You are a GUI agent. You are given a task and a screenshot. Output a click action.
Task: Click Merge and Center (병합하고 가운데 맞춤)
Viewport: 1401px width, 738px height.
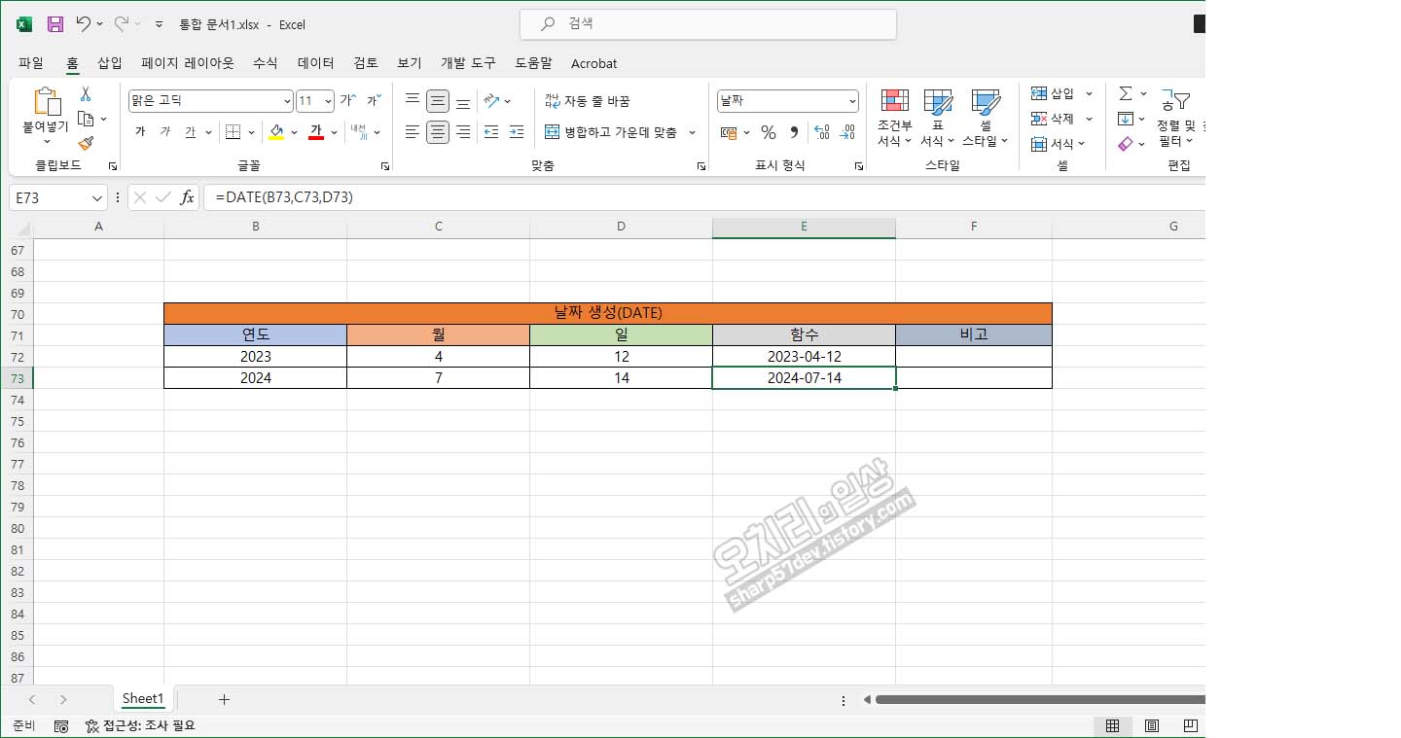(611, 132)
